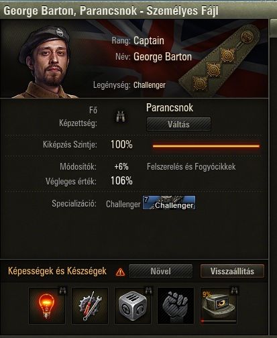
Task: Click the orange training level progress bar
Action: [x=206, y=146]
